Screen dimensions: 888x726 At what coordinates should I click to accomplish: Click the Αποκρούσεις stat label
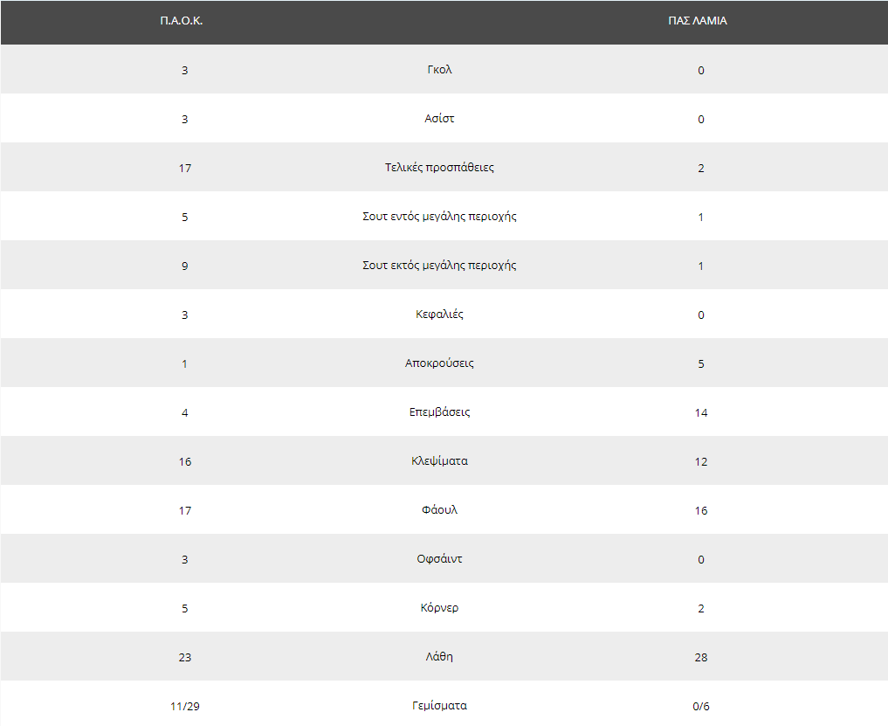439,363
